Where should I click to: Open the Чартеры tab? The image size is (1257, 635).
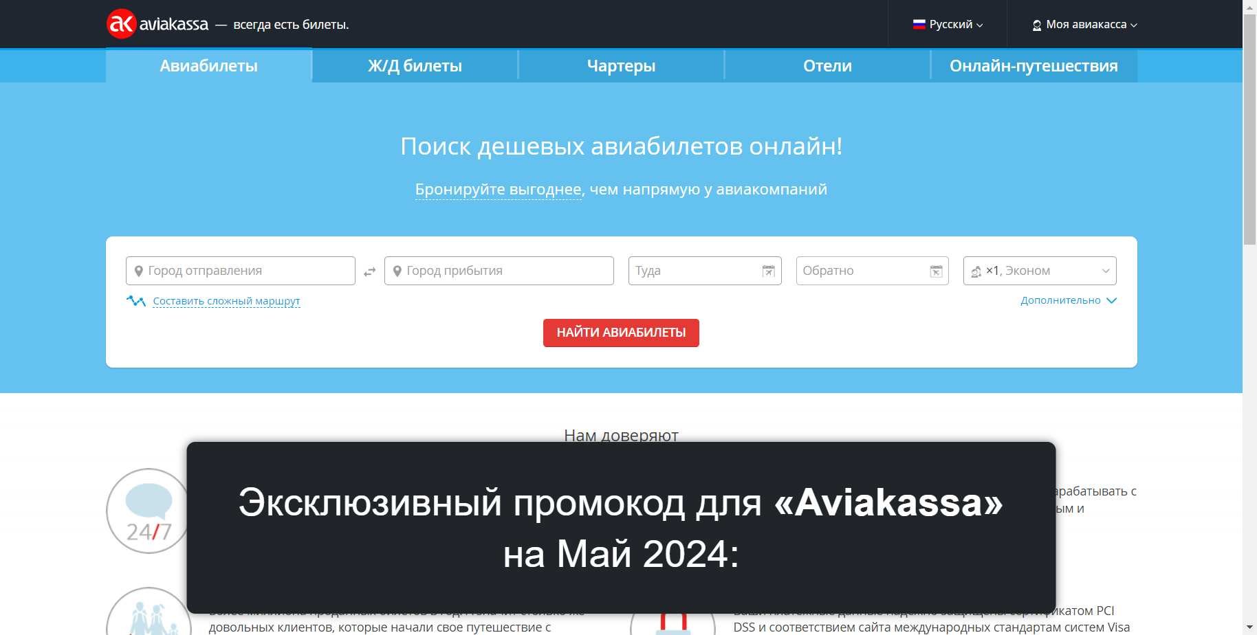[x=621, y=66]
